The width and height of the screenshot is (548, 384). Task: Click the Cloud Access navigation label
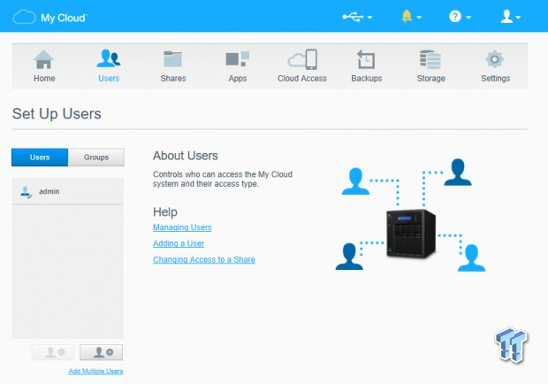[302, 79]
